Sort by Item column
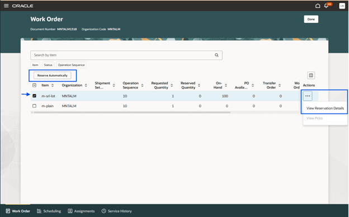 coord(53,85)
